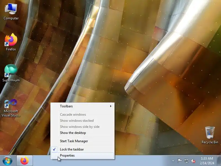Select the Supermium desktop shortcut

(11, 73)
